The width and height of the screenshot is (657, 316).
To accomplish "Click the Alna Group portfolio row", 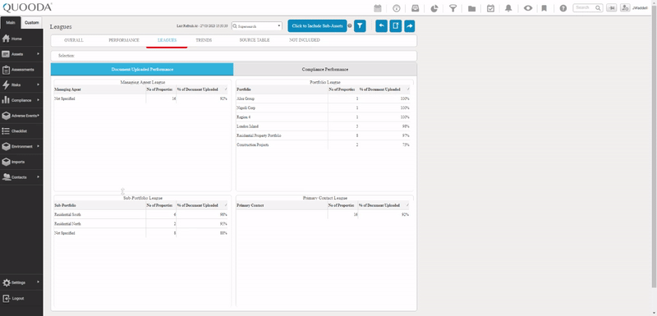I will point(323,98).
